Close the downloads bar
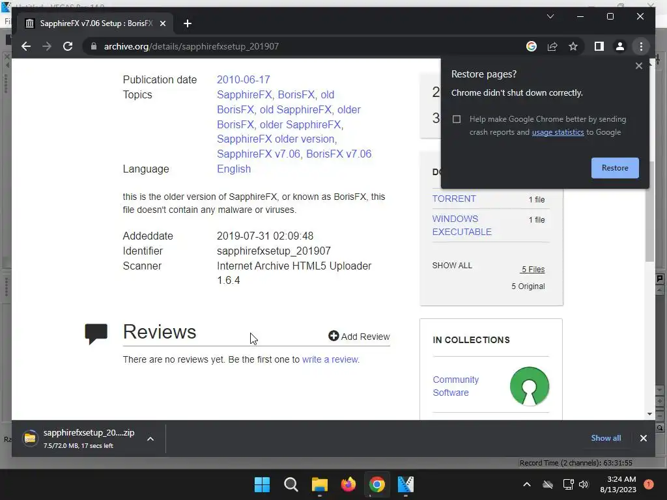 (x=643, y=438)
